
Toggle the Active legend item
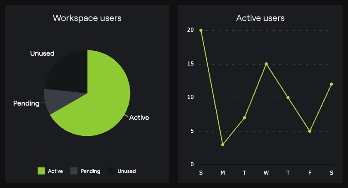click(50, 171)
